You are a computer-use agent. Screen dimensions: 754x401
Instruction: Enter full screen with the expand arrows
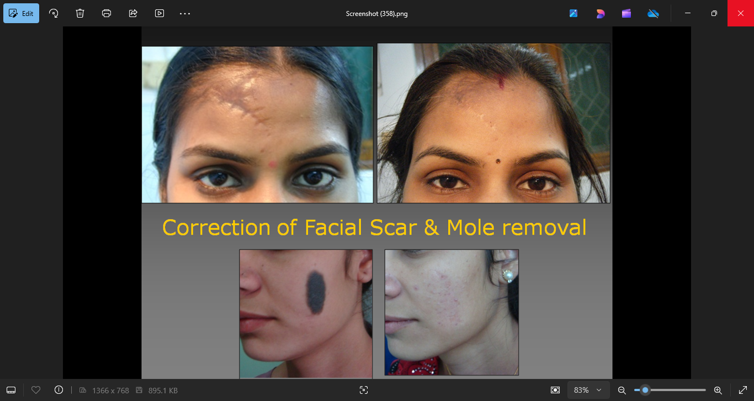(743, 390)
